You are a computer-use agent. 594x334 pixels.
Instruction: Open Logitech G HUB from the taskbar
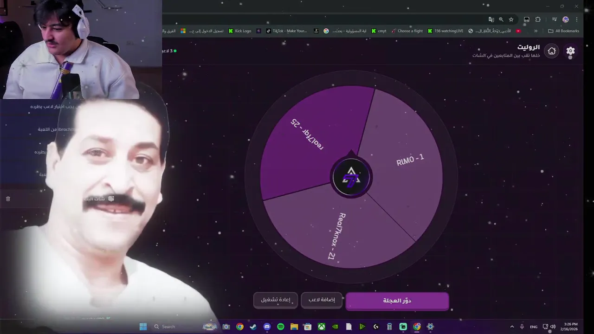pyautogui.click(x=376, y=327)
